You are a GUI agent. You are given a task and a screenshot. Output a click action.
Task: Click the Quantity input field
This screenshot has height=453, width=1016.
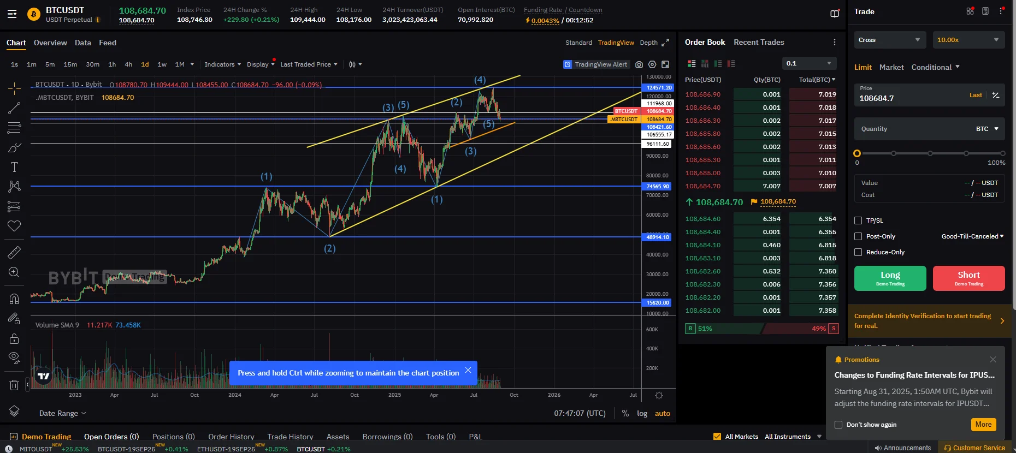(x=930, y=129)
